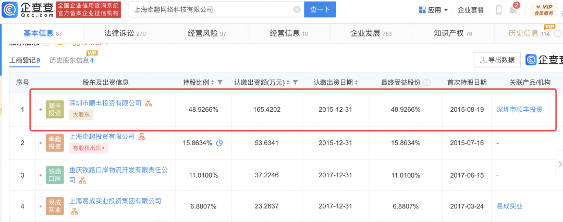Click the 37.2246 认缴出资额 value
Image resolution: width=563 pixels, height=222 pixels.
point(266,175)
